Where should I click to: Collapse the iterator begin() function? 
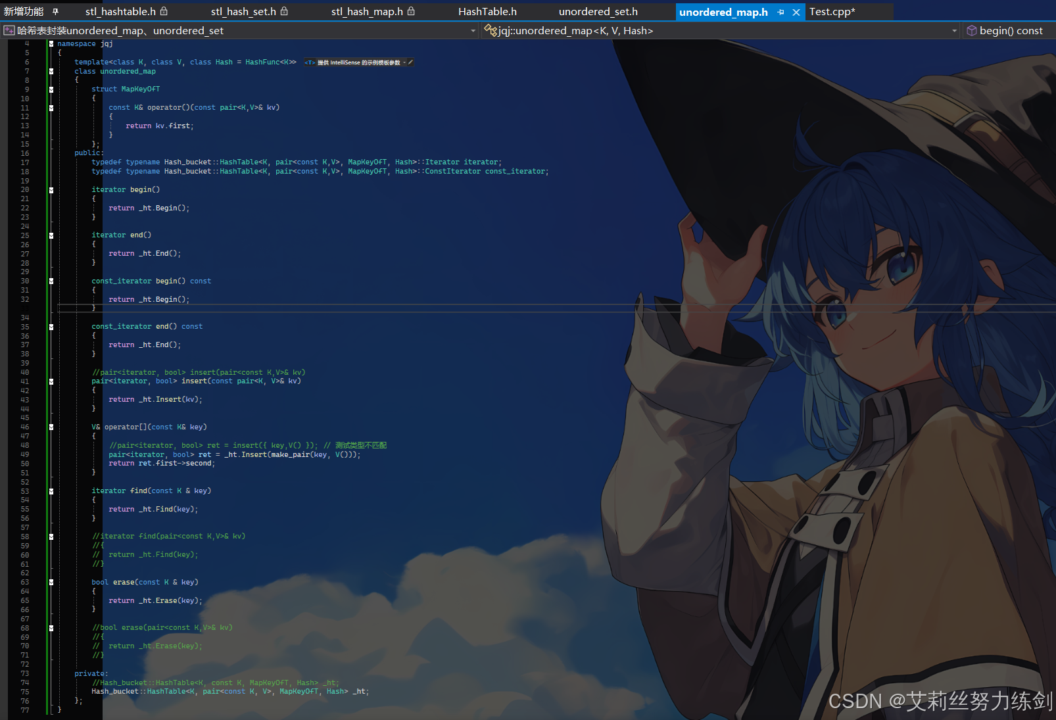(51, 190)
